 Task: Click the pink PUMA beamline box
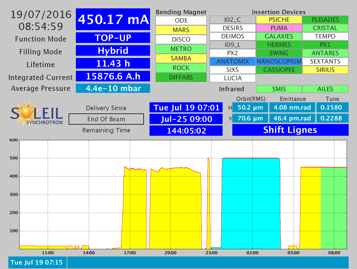coord(279,28)
